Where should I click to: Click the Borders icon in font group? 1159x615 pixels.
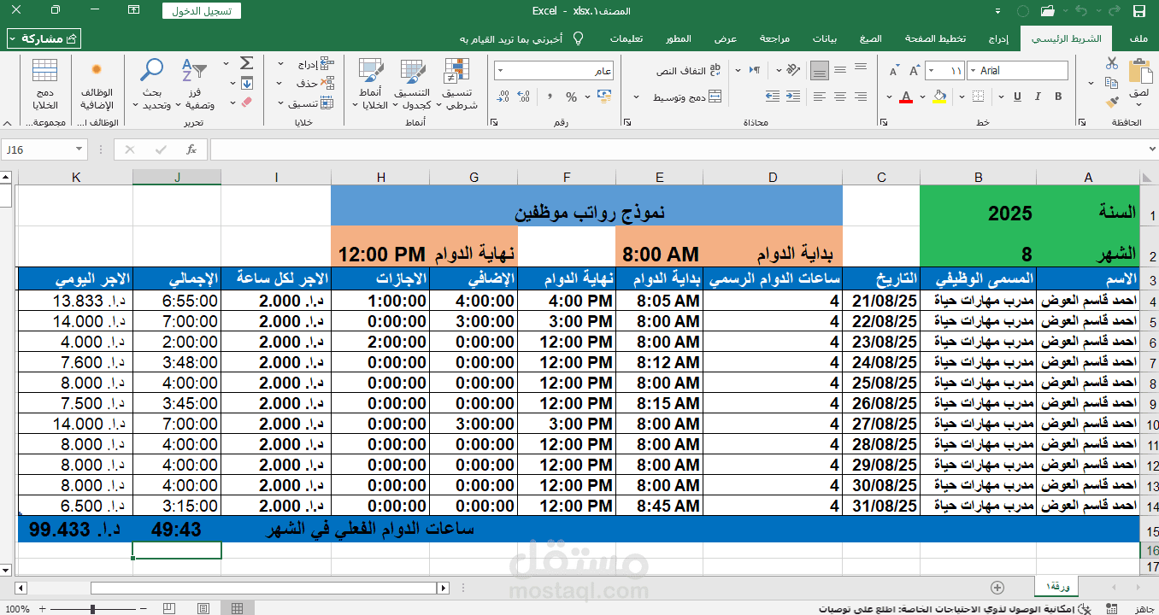[x=978, y=96]
